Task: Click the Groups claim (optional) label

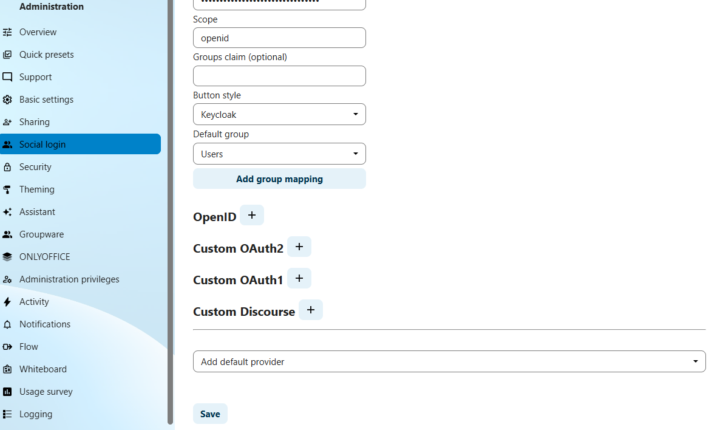Action: pos(240,57)
